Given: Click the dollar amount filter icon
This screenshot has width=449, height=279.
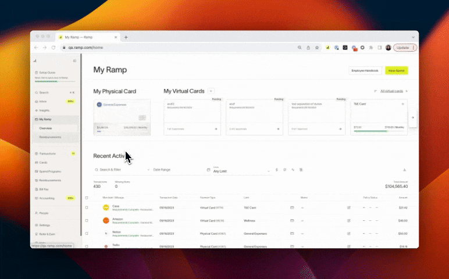Looking at the screenshot, I should (x=277, y=170).
